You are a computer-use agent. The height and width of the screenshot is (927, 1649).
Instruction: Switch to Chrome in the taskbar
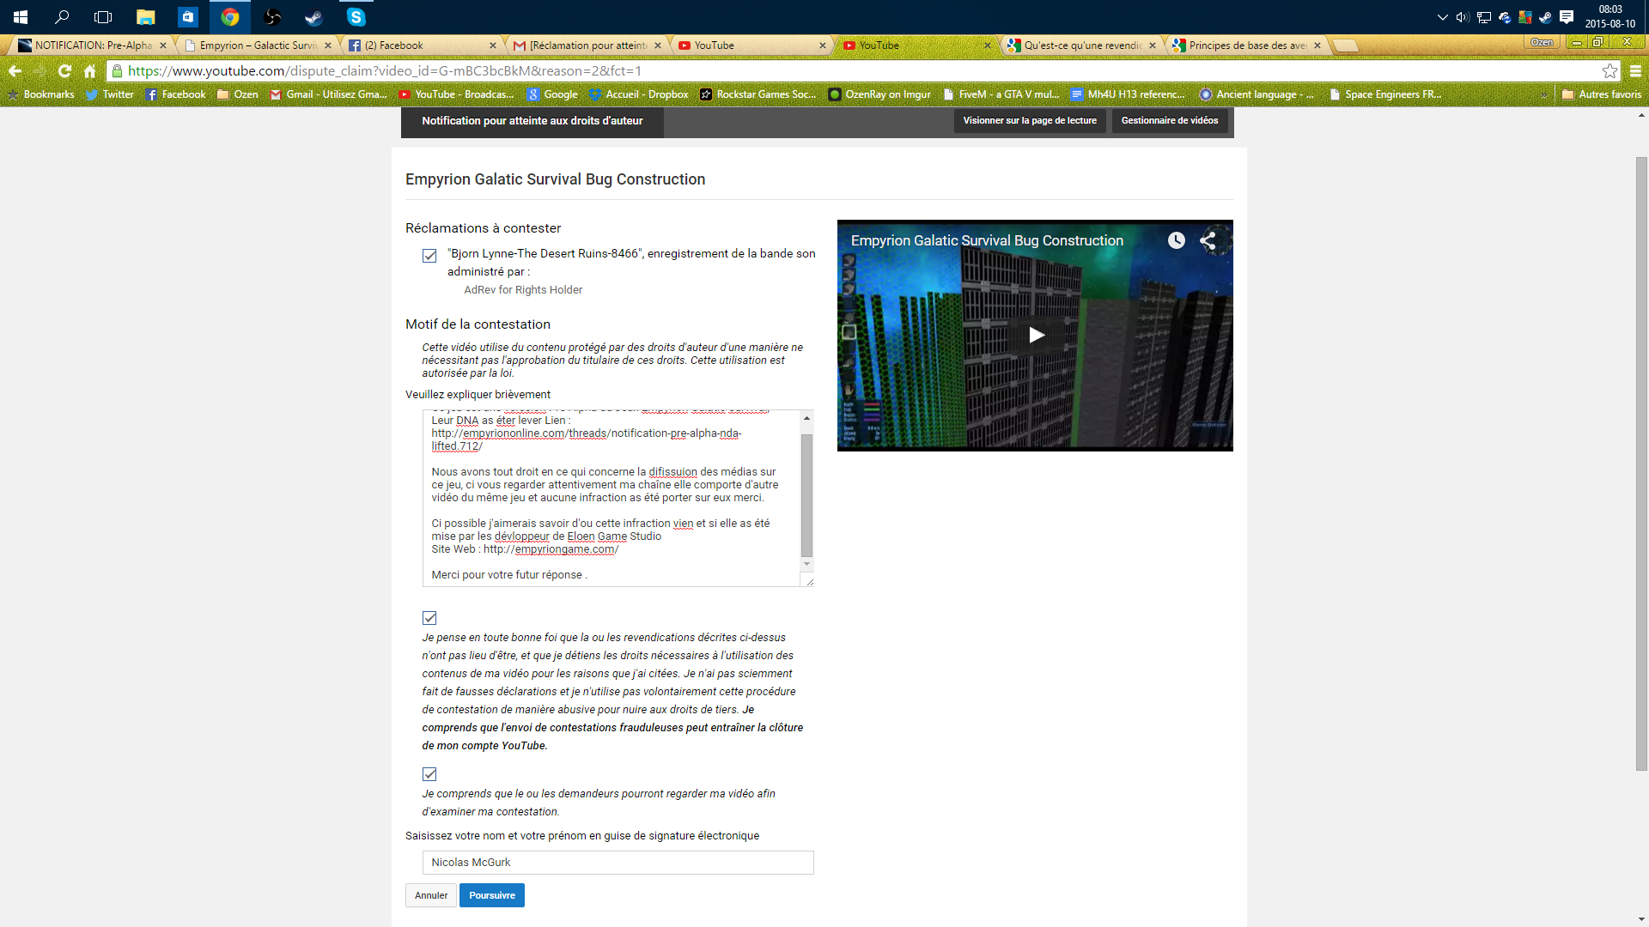point(229,17)
